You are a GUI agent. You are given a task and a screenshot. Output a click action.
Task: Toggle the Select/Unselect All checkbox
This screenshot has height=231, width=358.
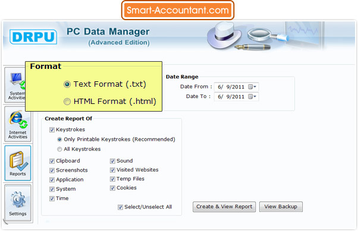click(120, 207)
